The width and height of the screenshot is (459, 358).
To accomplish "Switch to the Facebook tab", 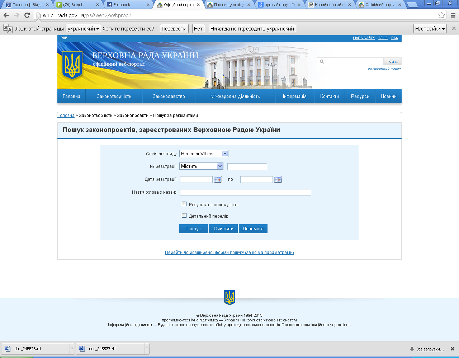I will pos(127,5).
